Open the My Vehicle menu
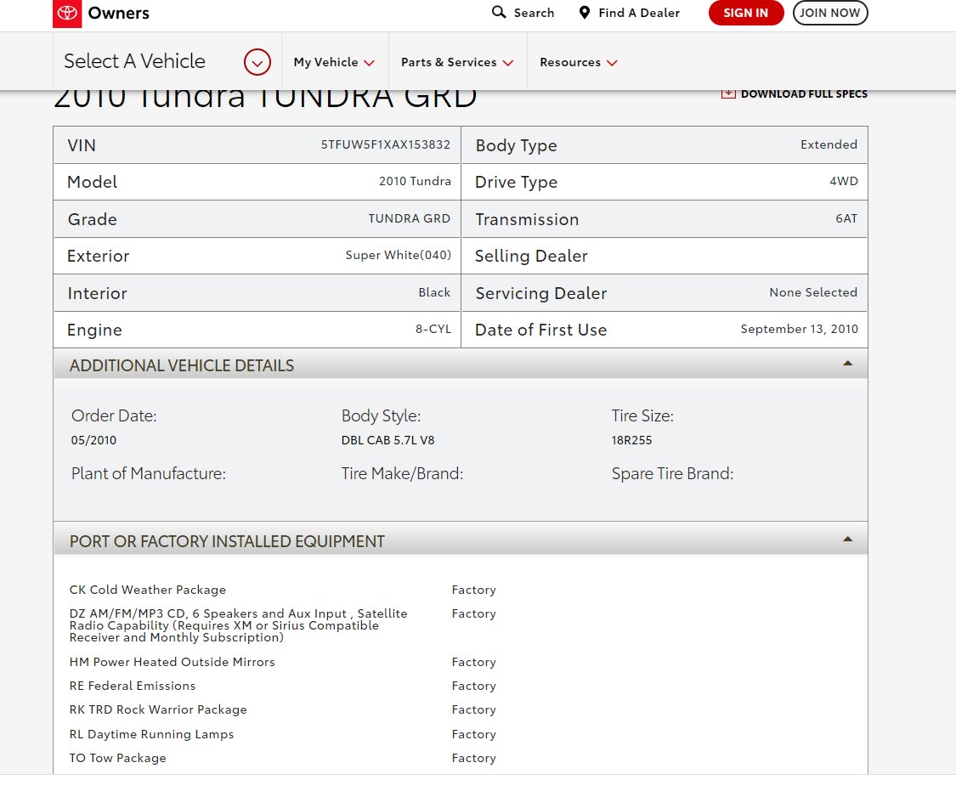 pos(334,62)
